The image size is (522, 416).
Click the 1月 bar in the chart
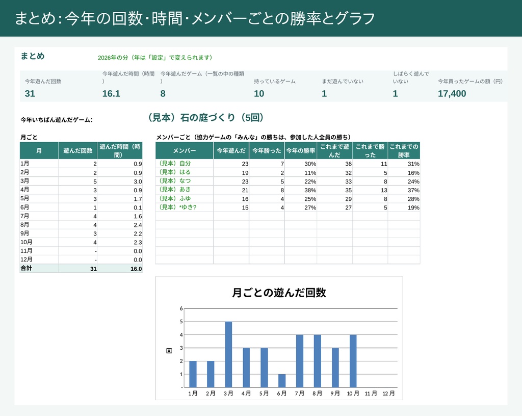(193, 374)
